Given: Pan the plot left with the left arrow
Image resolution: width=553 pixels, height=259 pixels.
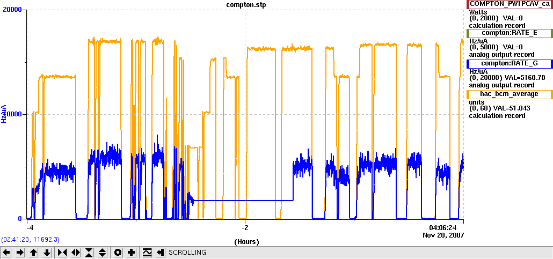Looking at the screenshot, I should coord(6,253).
